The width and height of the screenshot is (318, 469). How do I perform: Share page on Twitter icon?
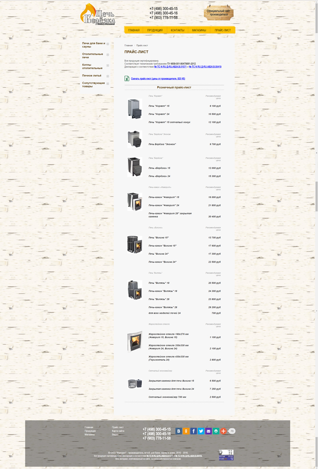tap(201, 431)
